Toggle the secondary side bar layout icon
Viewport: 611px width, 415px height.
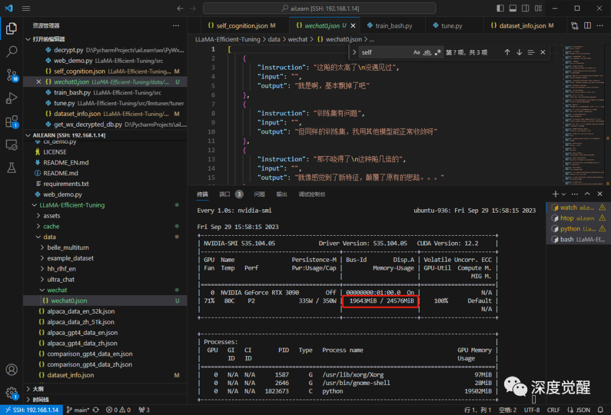[x=525, y=8]
